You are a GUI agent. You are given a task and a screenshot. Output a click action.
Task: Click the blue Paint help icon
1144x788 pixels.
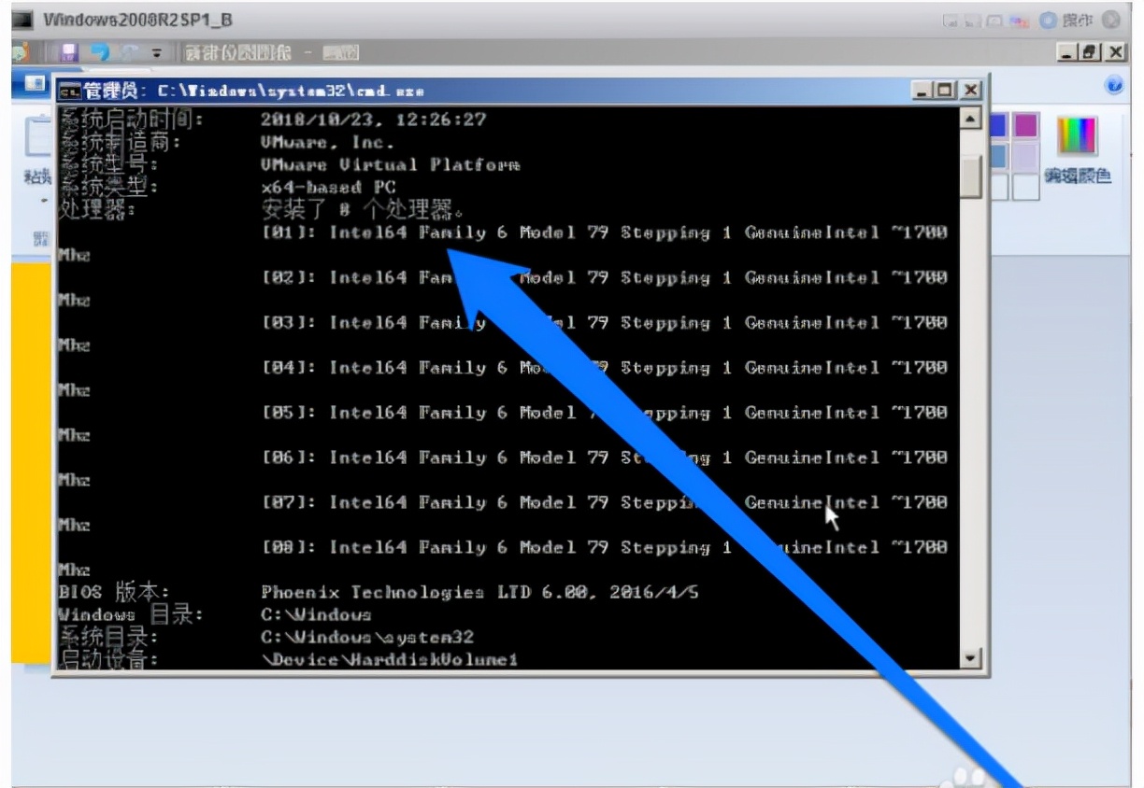click(1113, 85)
